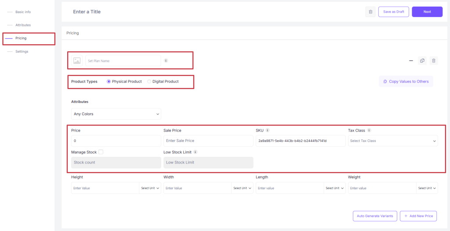Open the Height Select Unit dropdown
Image resolution: width=450 pixels, height=231 pixels.
click(150, 188)
